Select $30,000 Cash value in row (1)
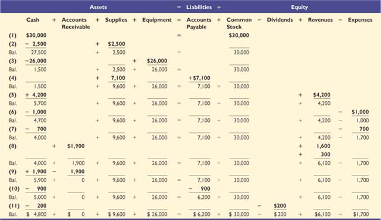This screenshot has height=220, width=381. coord(36,36)
